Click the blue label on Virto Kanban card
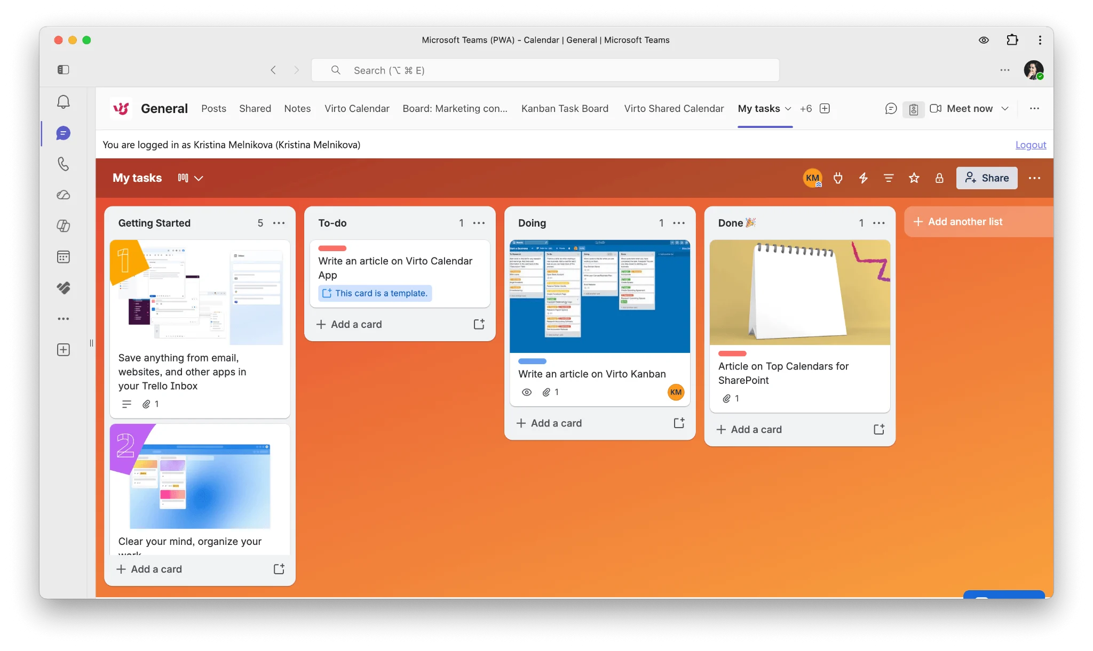The image size is (1093, 651). pyautogui.click(x=532, y=361)
